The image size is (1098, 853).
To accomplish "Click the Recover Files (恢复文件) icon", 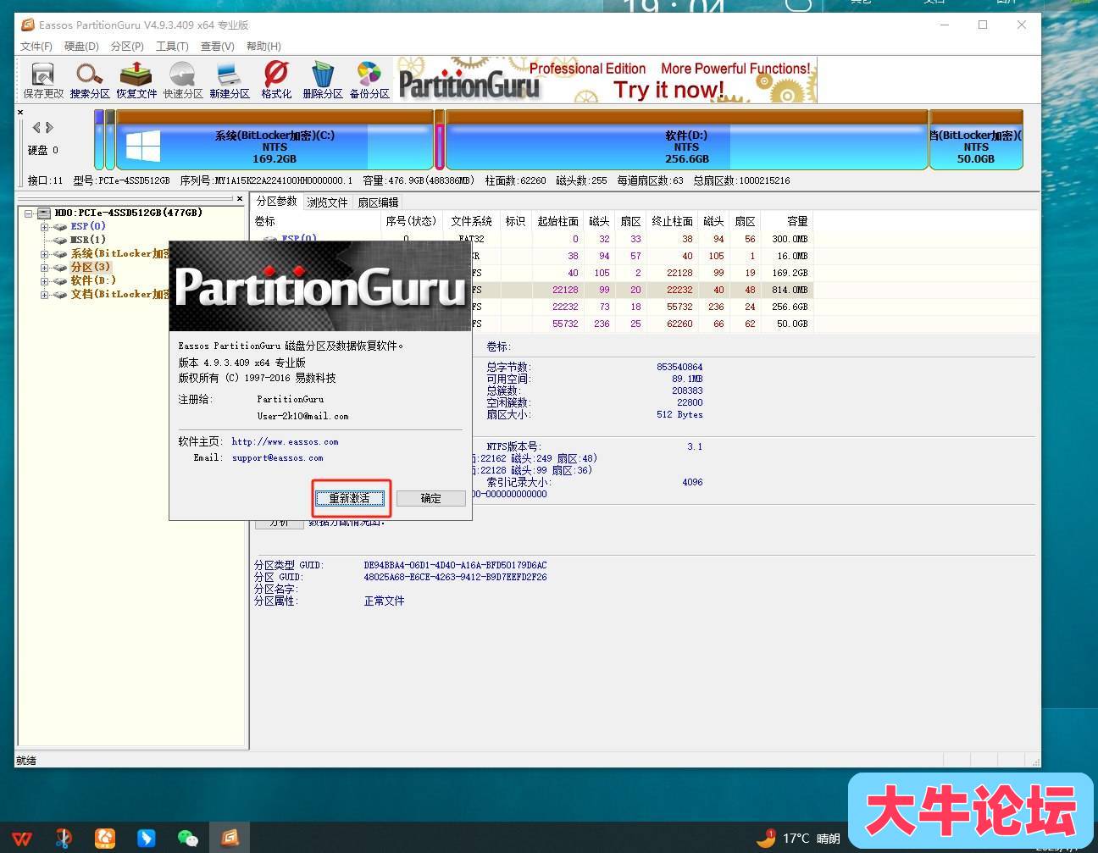I will tap(136, 80).
